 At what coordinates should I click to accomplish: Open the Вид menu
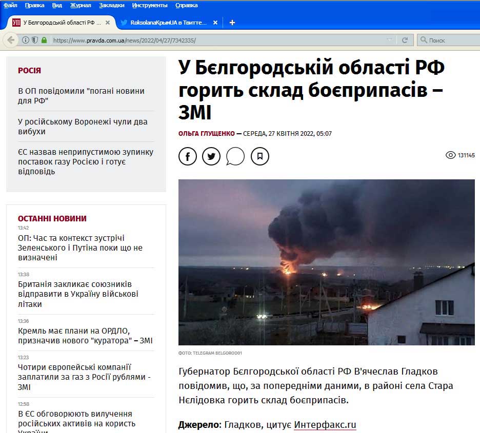click(57, 5)
